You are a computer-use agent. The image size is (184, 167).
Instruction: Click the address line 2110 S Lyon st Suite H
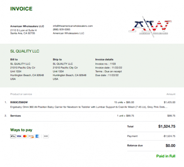[x=24, y=30]
